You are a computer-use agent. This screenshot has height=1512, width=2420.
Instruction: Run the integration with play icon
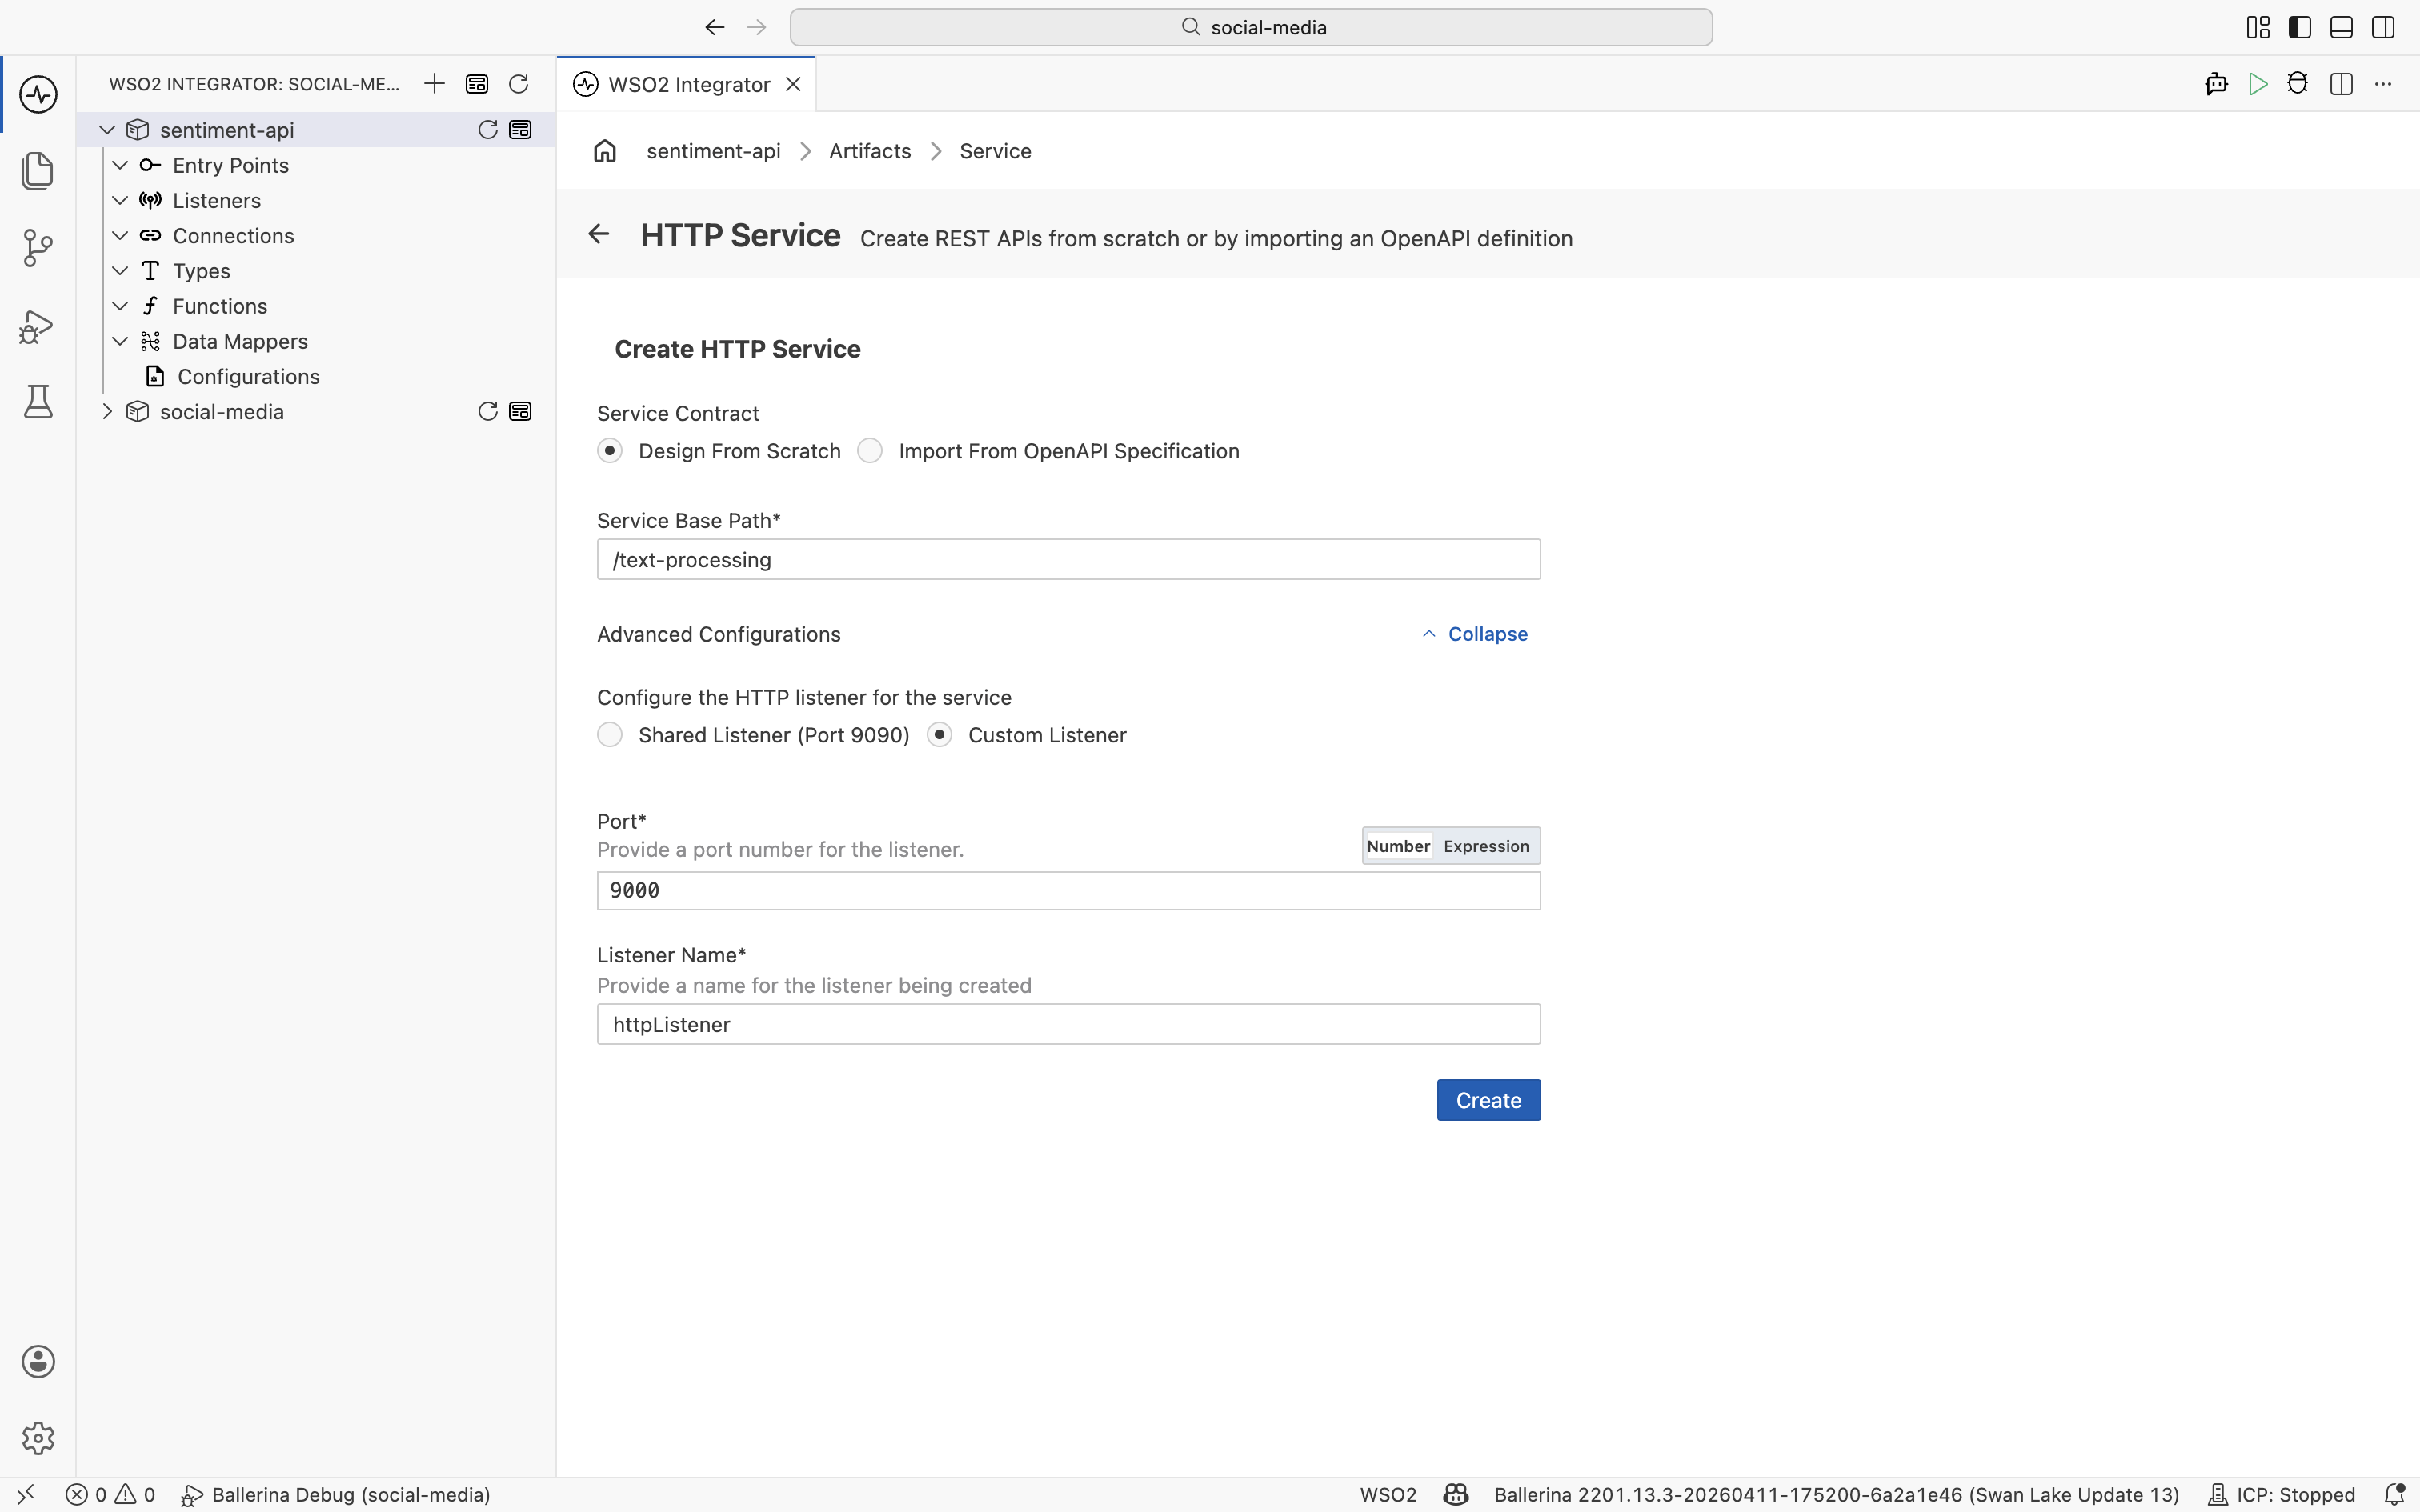pos(2257,84)
